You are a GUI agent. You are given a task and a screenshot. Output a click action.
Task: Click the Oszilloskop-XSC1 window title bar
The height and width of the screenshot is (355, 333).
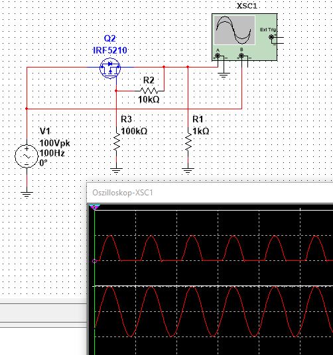pyautogui.click(x=210, y=193)
